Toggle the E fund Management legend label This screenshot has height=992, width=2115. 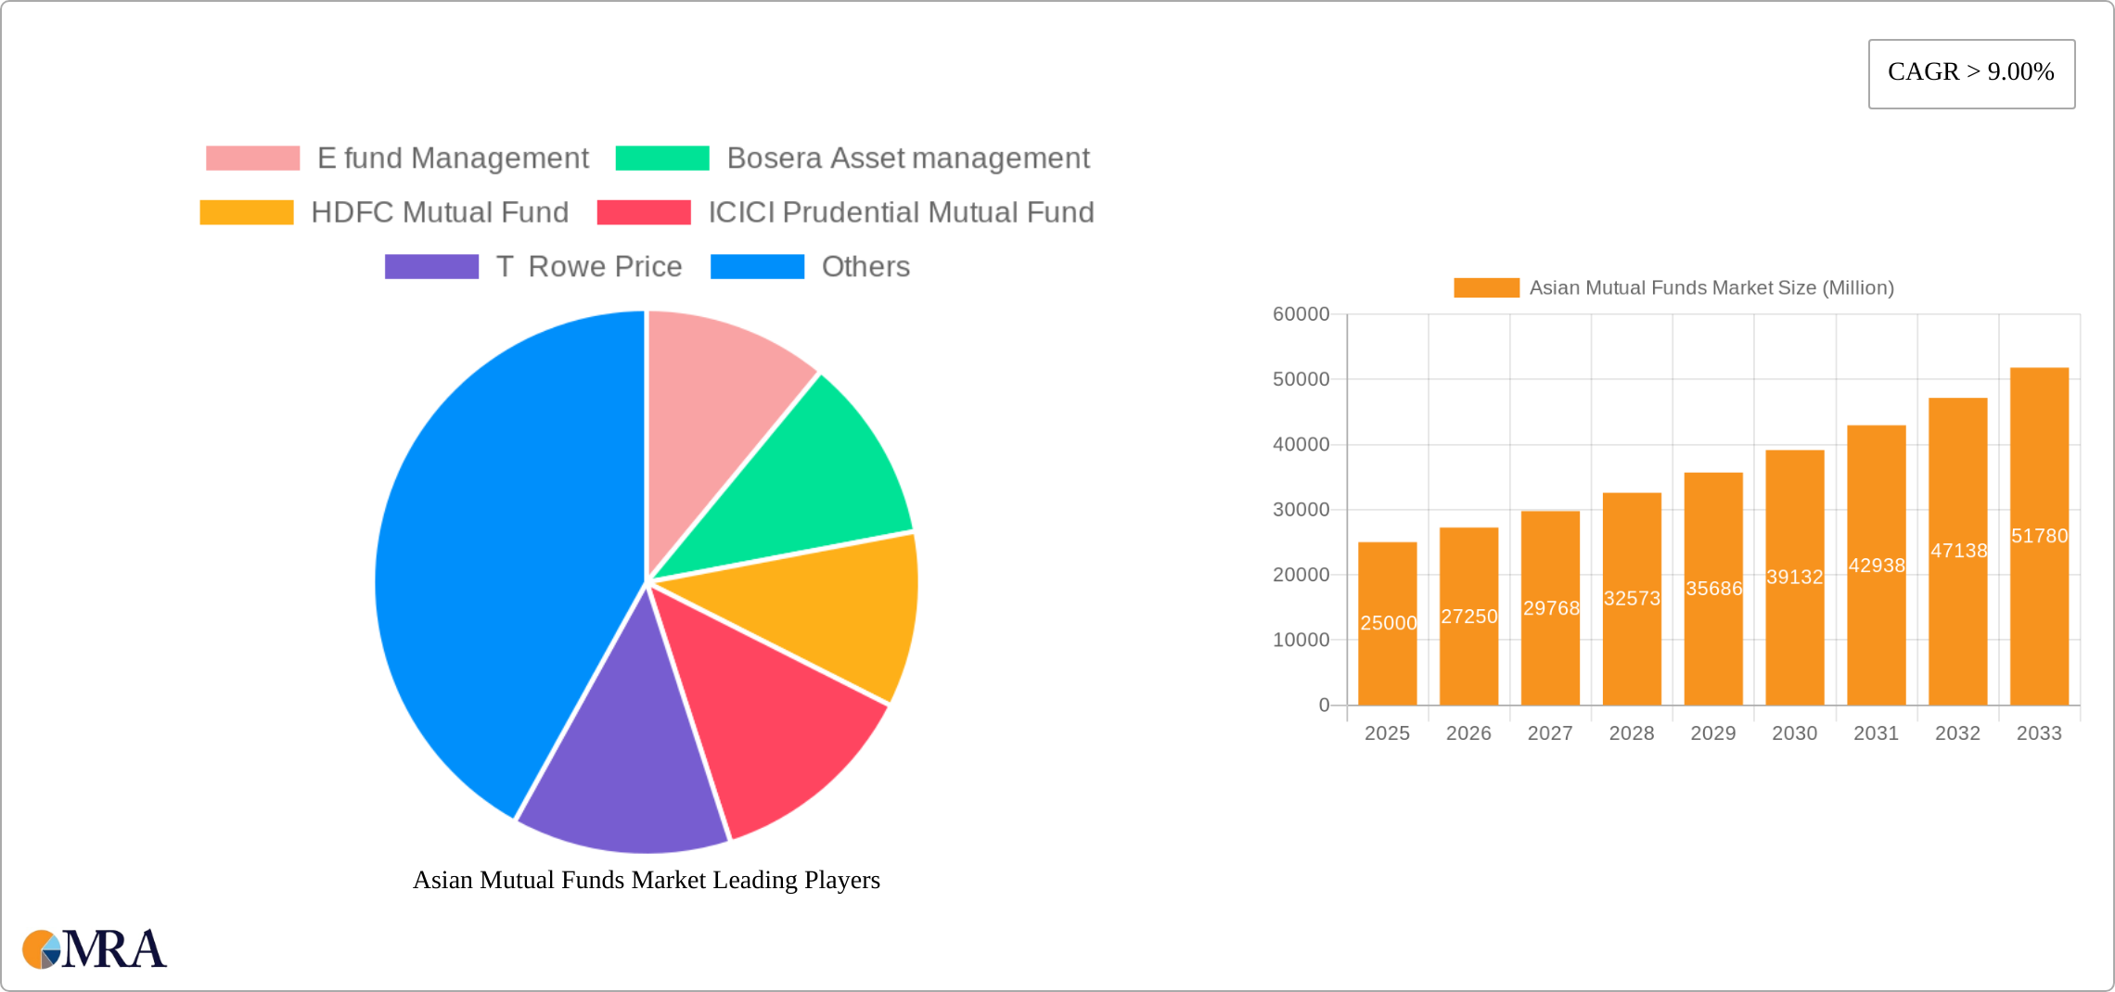453,159
